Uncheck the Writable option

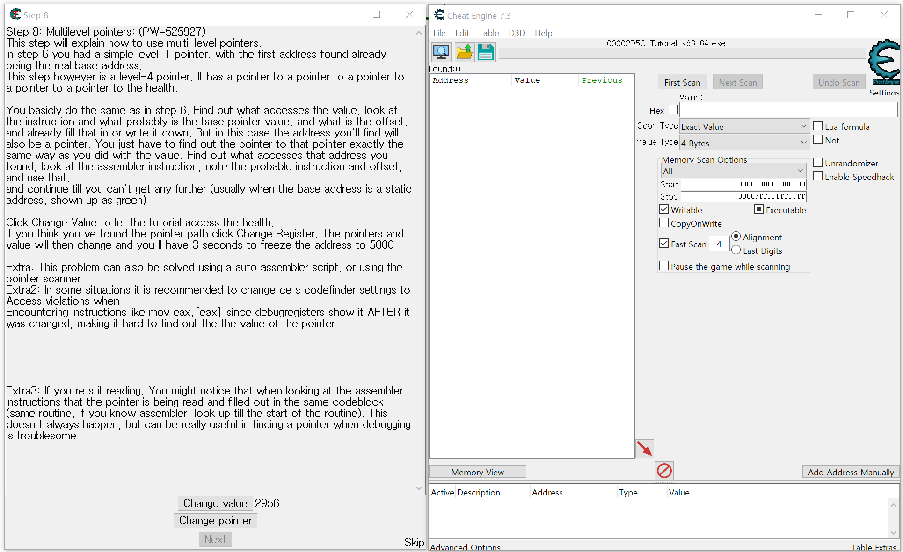(664, 209)
